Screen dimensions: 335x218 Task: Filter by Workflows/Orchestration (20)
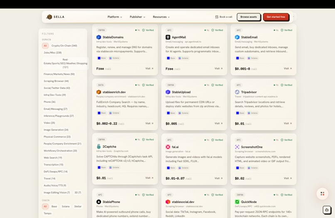click(60, 151)
